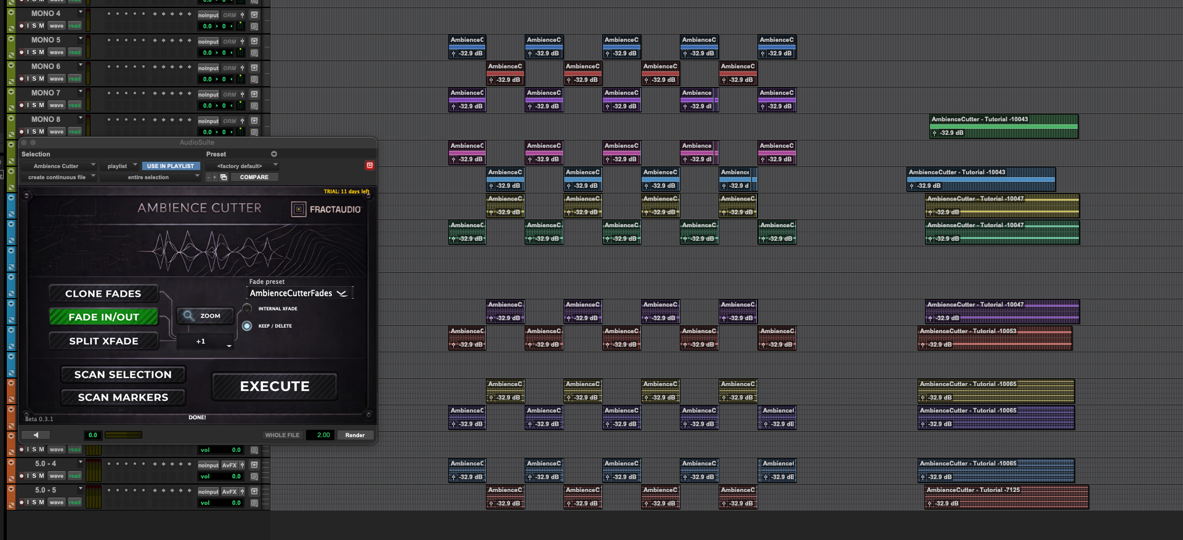Click the minus preset icon in AudioSuite

pyautogui.click(x=208, y=177)
